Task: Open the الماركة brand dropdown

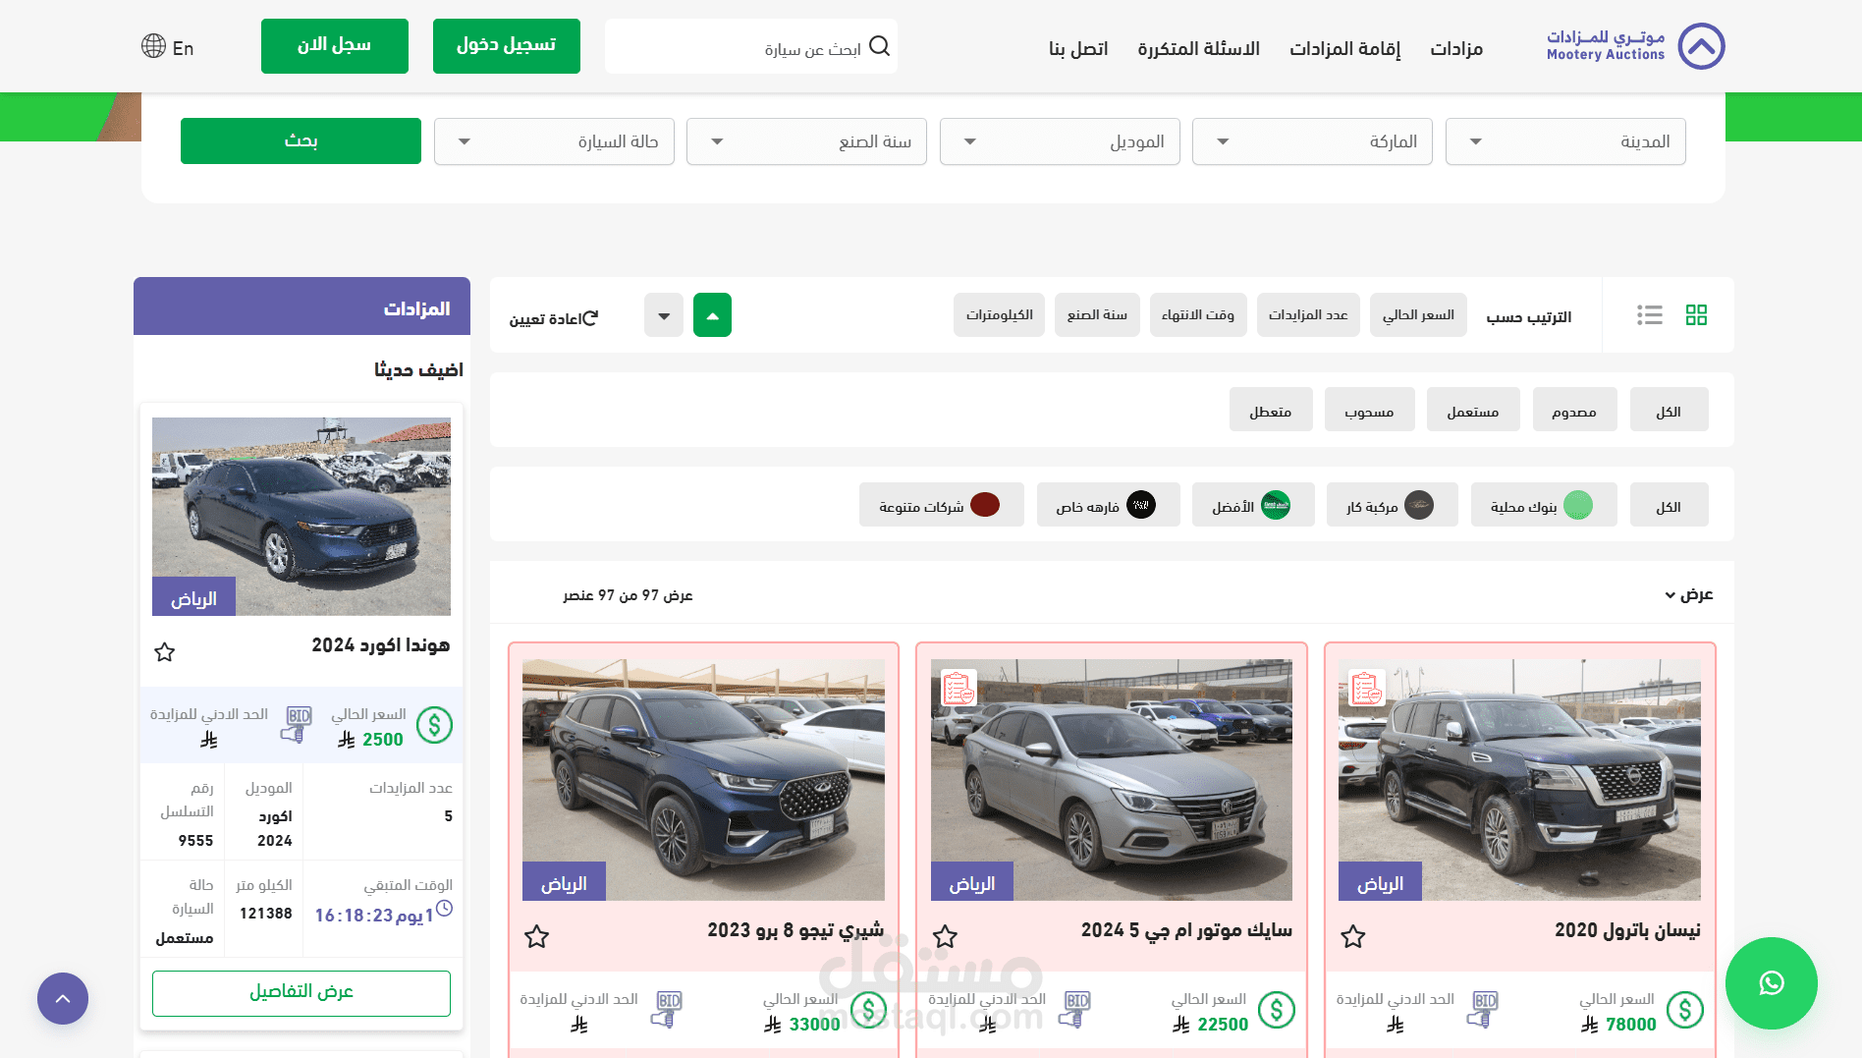Action: [1312, 141]
